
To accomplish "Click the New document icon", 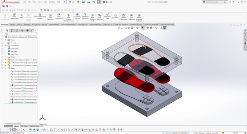I will pos(73,2).
